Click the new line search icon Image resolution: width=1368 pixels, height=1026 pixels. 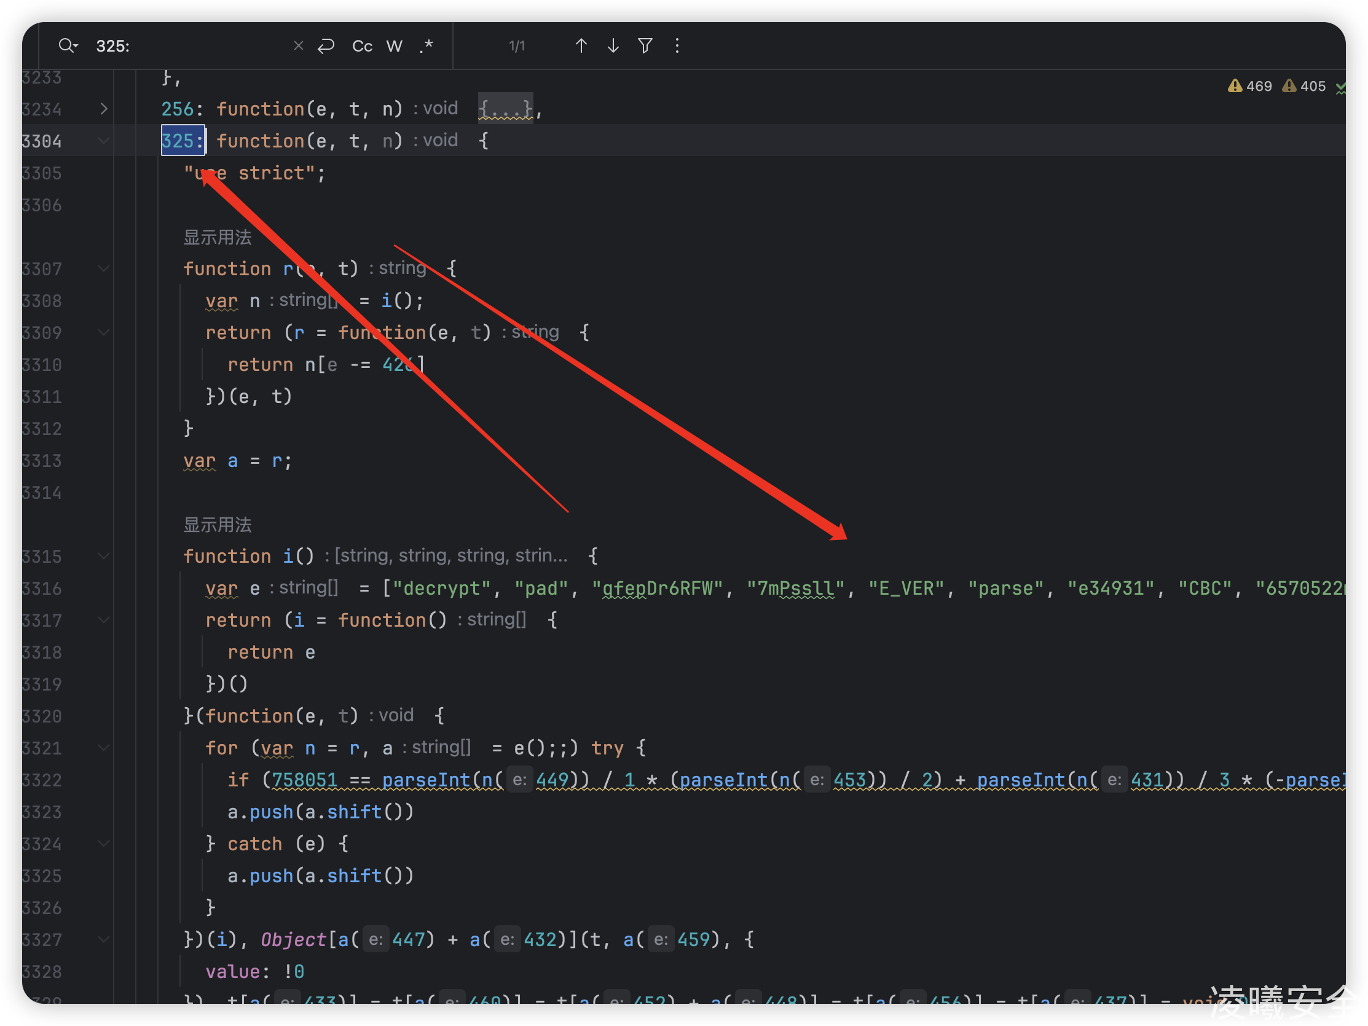click(x=326, y=45)
